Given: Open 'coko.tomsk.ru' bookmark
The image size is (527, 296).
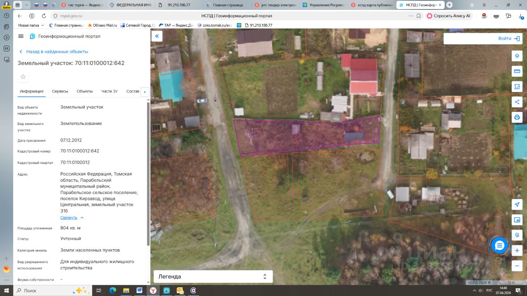Looking at the screenshot, I should click(215, 25).
